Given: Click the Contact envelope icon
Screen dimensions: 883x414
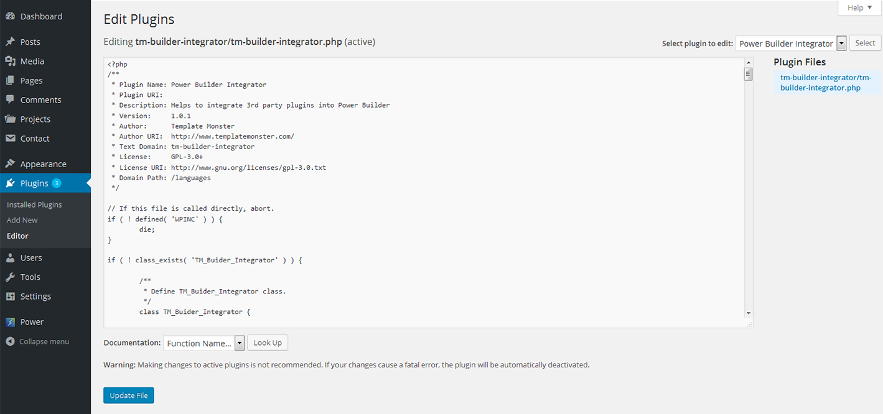Looking at the screenshot, I should click(x=10, y=139).
